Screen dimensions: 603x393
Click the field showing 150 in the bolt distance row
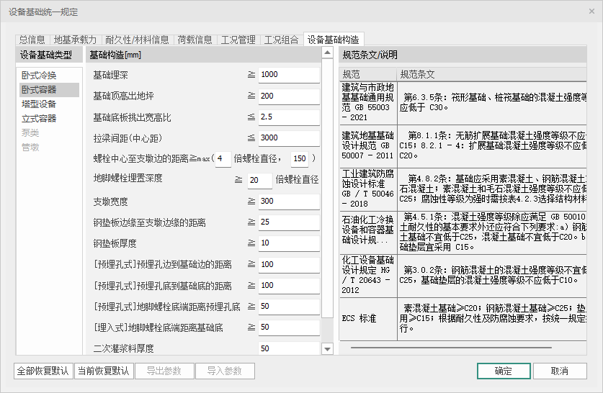point(300,158)
